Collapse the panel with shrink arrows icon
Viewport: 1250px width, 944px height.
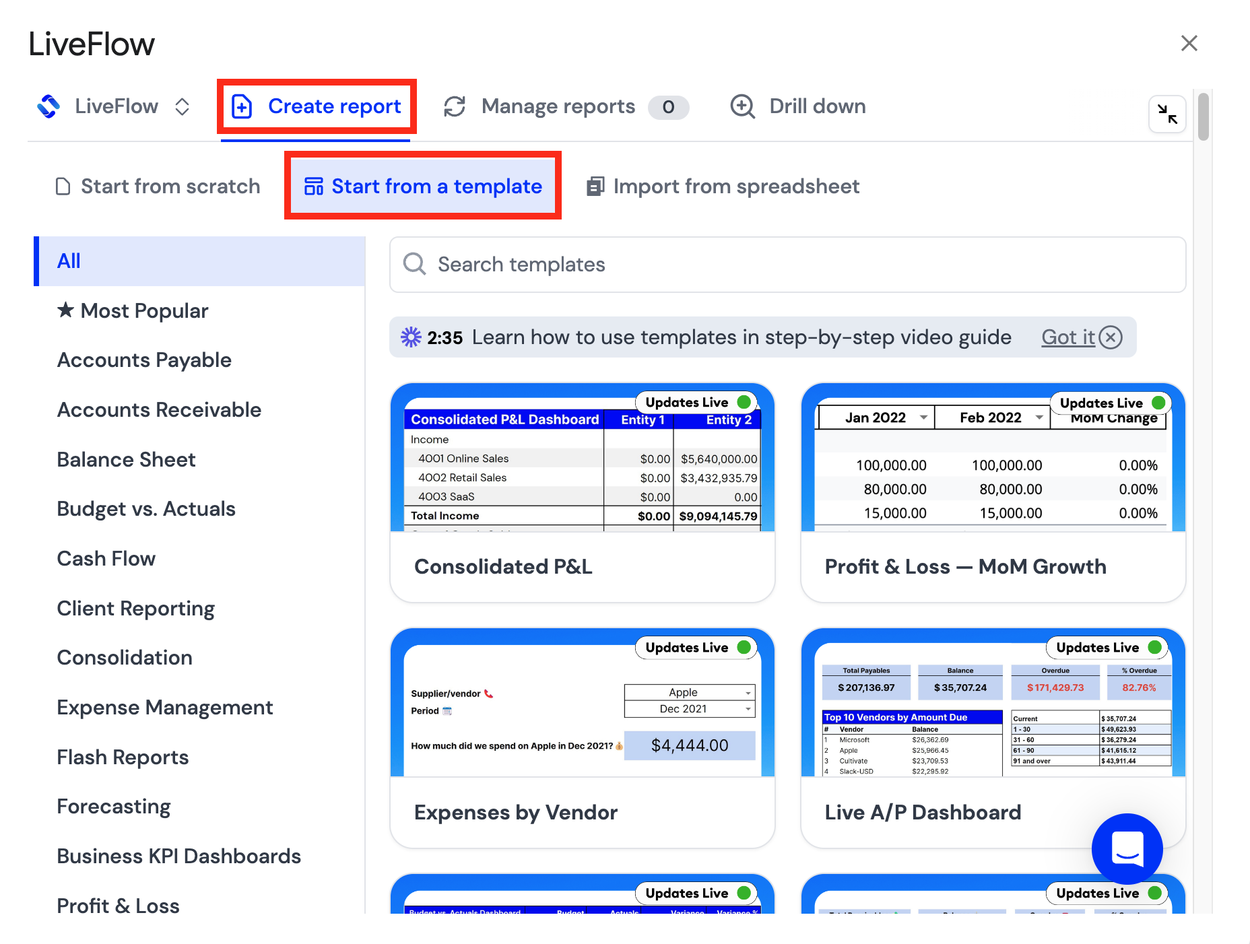(1167, 114)
